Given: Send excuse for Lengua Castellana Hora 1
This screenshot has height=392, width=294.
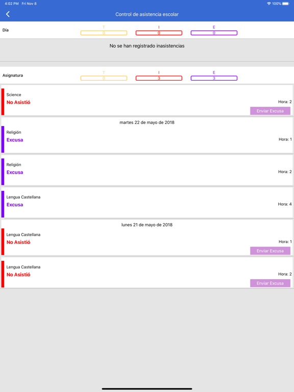Looking at the screenshot, I should [270, 251].
